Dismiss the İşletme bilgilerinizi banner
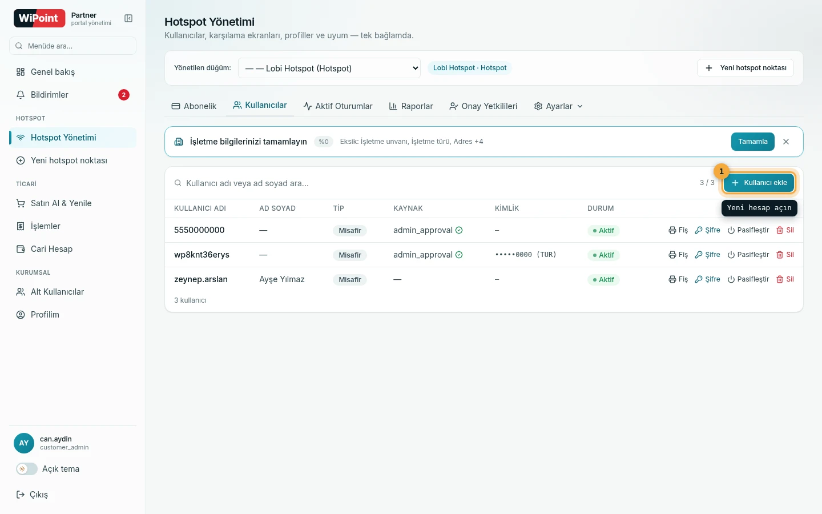The height and width of the screenshot is (514, 822). pos(786,142)
